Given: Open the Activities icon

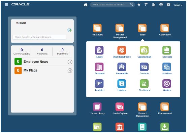Looking at the screenshot, I should (x=166, y=67).
